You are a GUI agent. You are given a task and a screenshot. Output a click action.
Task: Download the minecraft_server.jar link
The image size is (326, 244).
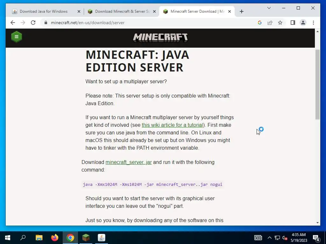point(129,162)
